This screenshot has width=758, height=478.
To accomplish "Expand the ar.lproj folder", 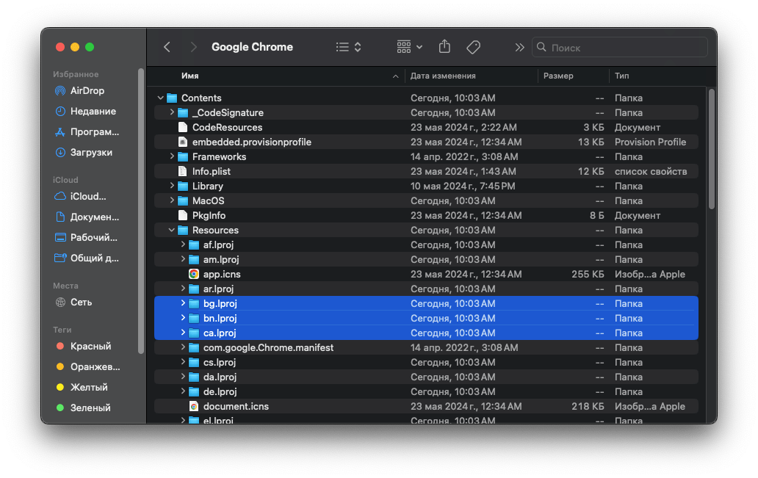I will 183,289.
